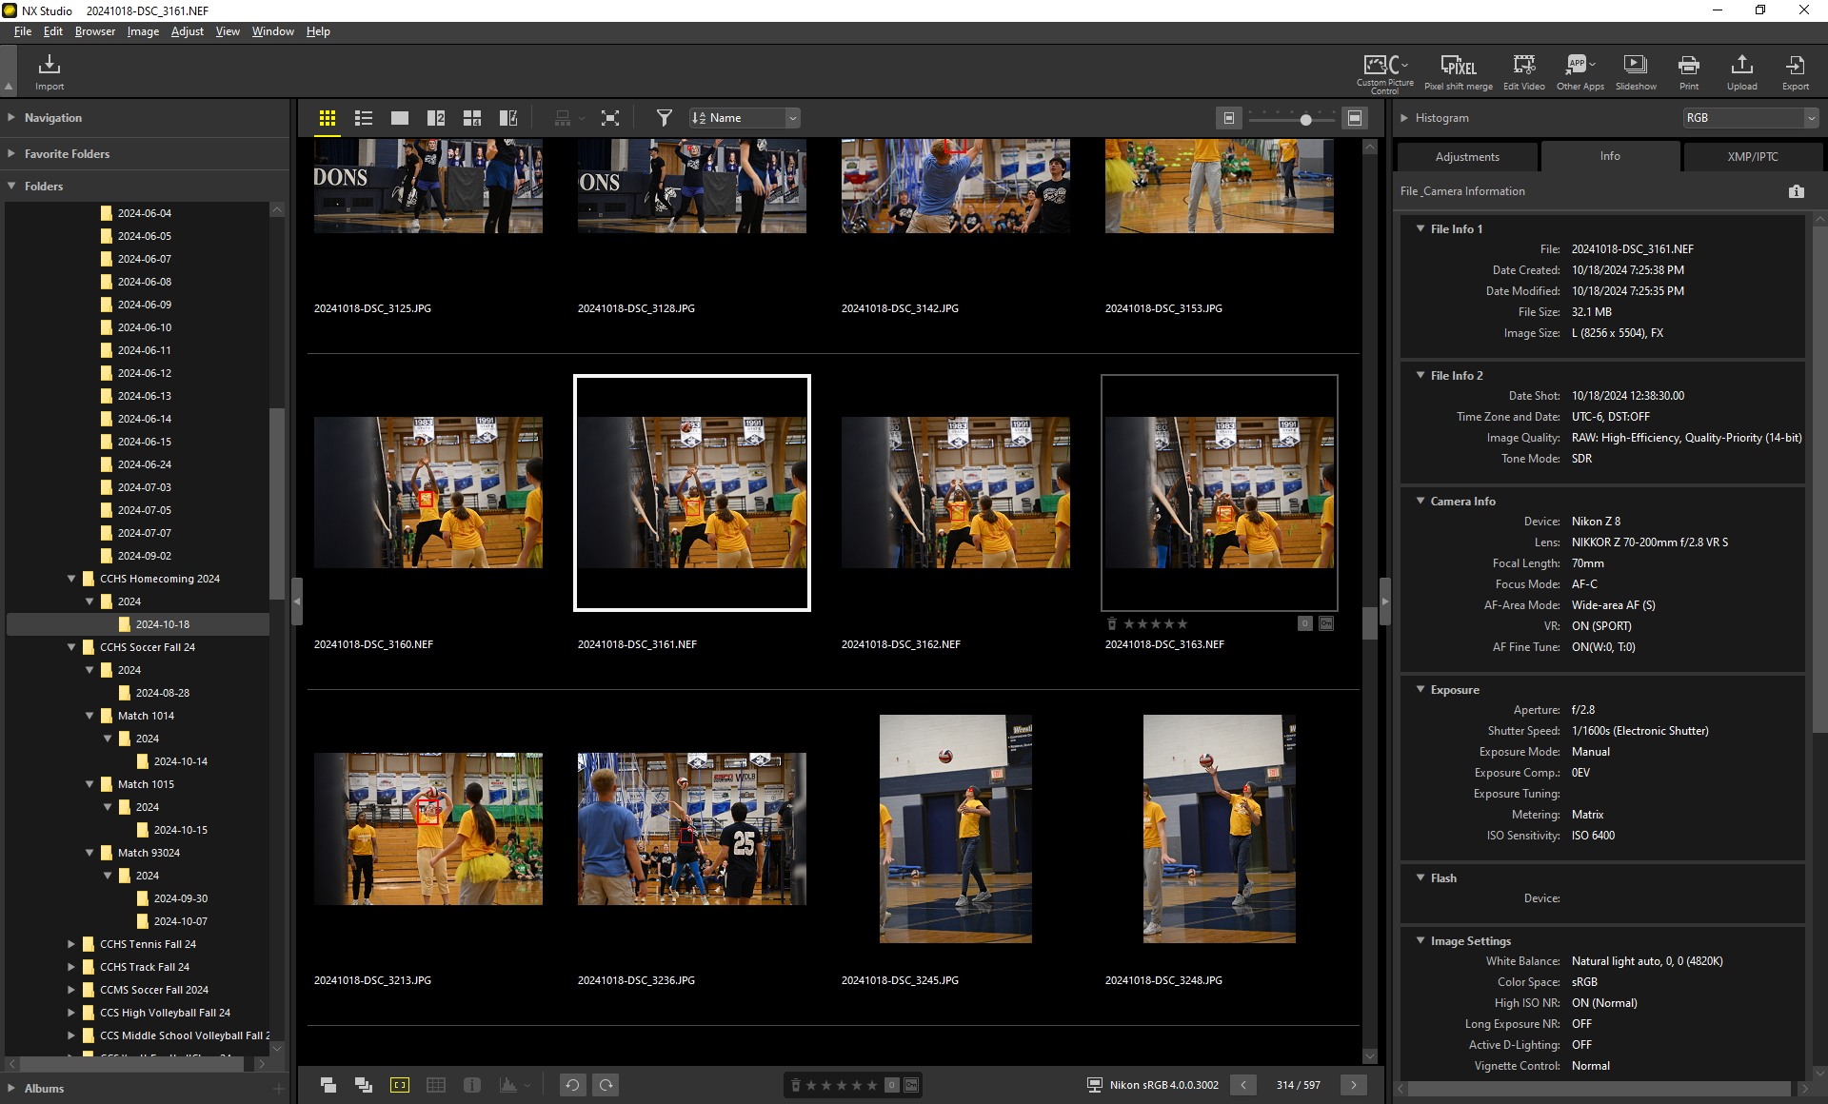Screen dimensions: 1828x1104
Task: Open the Name sort order dropdown
Action: 745,118
